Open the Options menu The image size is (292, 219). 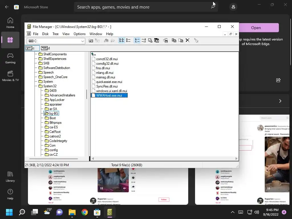click(80, 34)
